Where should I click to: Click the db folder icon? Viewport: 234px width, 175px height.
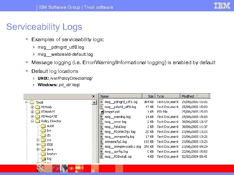(43, 135)
